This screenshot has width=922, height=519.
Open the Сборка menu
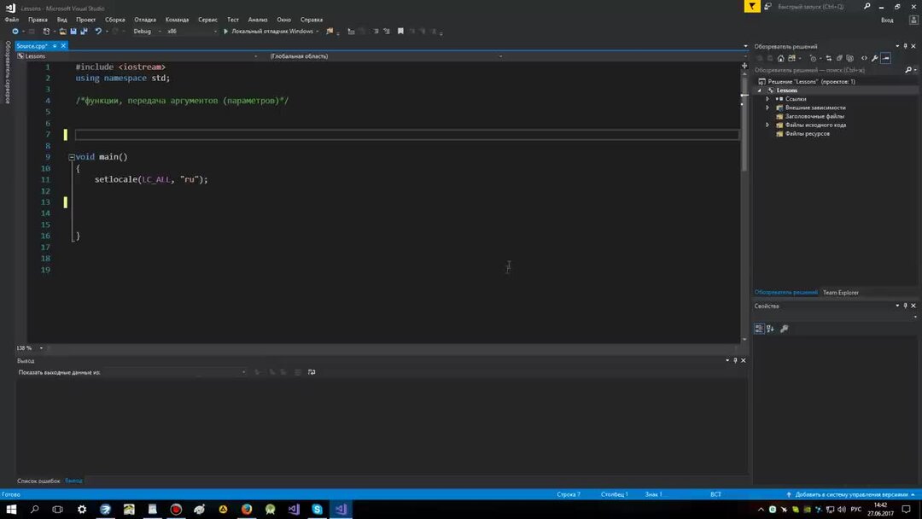[114, 20]
